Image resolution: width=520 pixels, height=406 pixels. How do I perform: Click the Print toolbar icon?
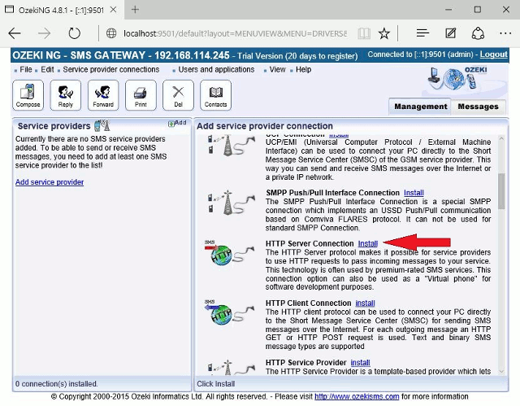[140, 95]
